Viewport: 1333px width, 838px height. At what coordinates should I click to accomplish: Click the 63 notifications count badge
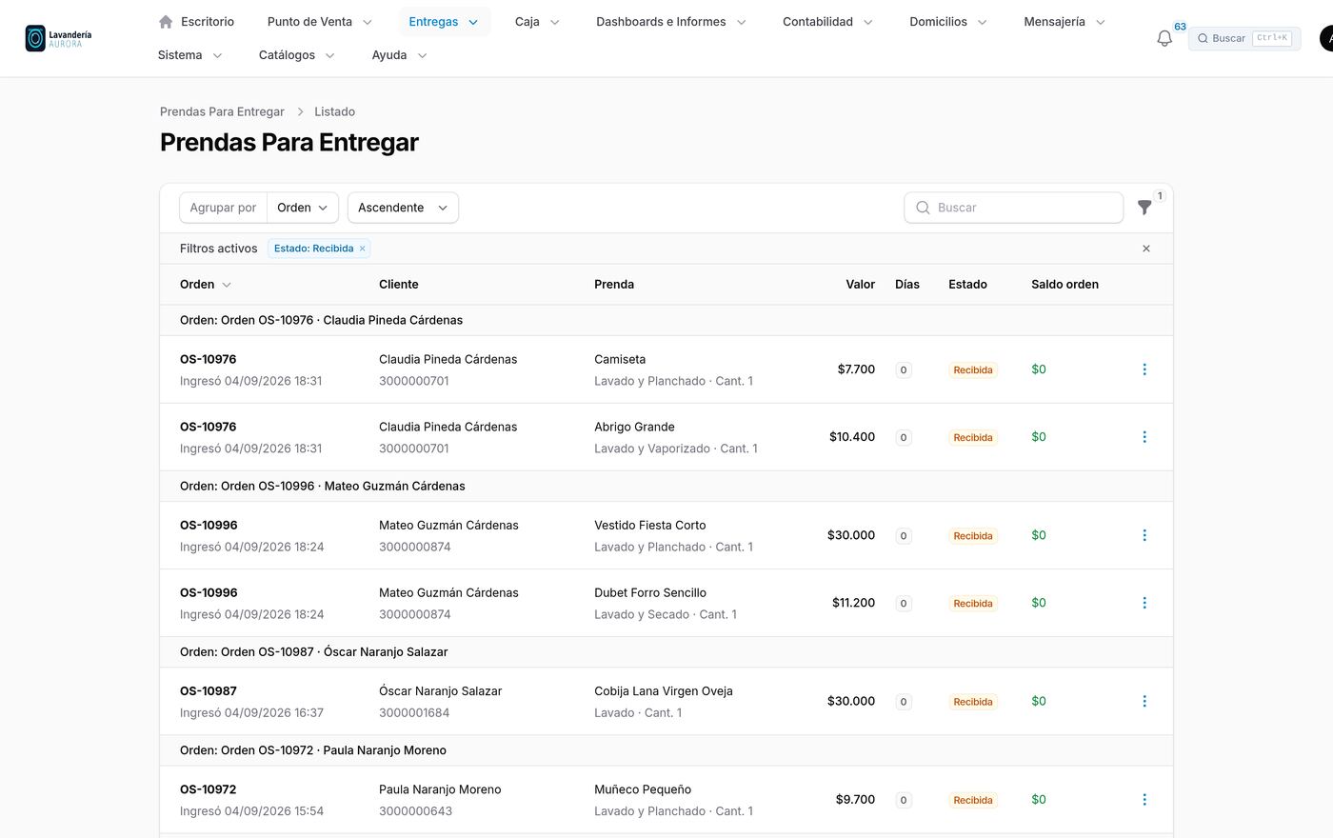[1180, 27]
